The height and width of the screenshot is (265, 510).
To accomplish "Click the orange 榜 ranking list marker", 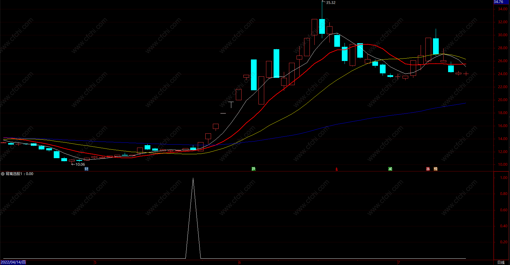I will [436, 169].
